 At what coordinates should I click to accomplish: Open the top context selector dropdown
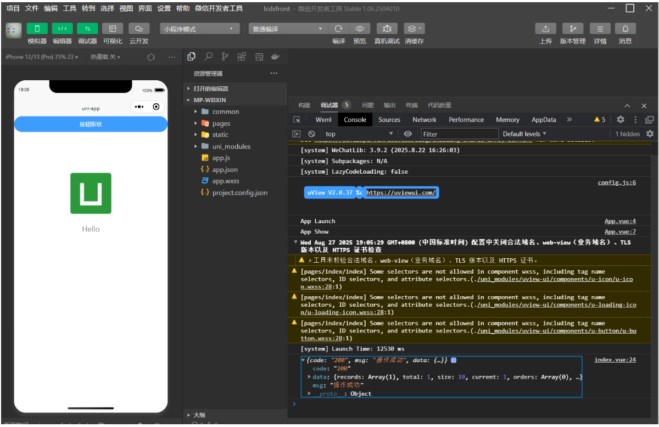359,134
